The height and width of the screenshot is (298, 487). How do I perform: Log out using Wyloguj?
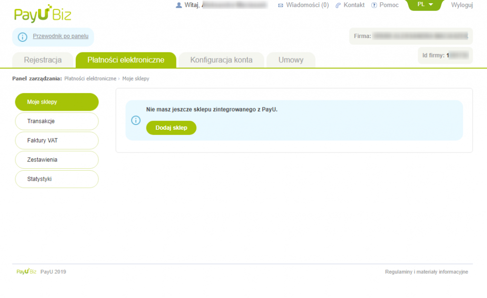(462, 5)
